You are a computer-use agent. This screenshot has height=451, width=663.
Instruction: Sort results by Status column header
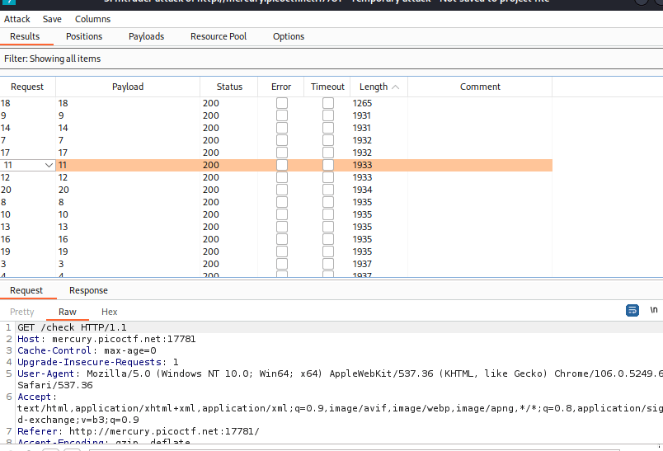point(229,87)
